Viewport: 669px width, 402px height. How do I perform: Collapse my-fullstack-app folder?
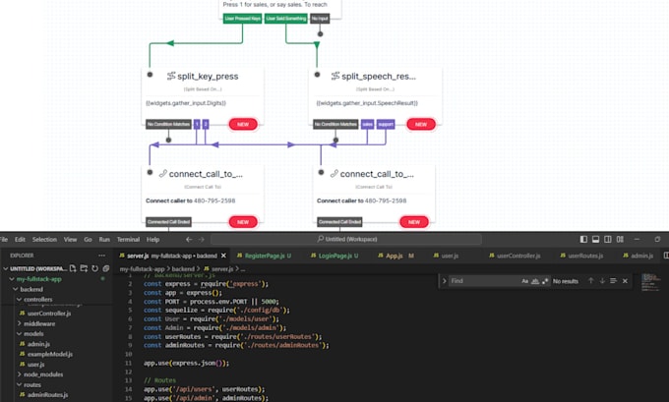click(x=12, y=279)
